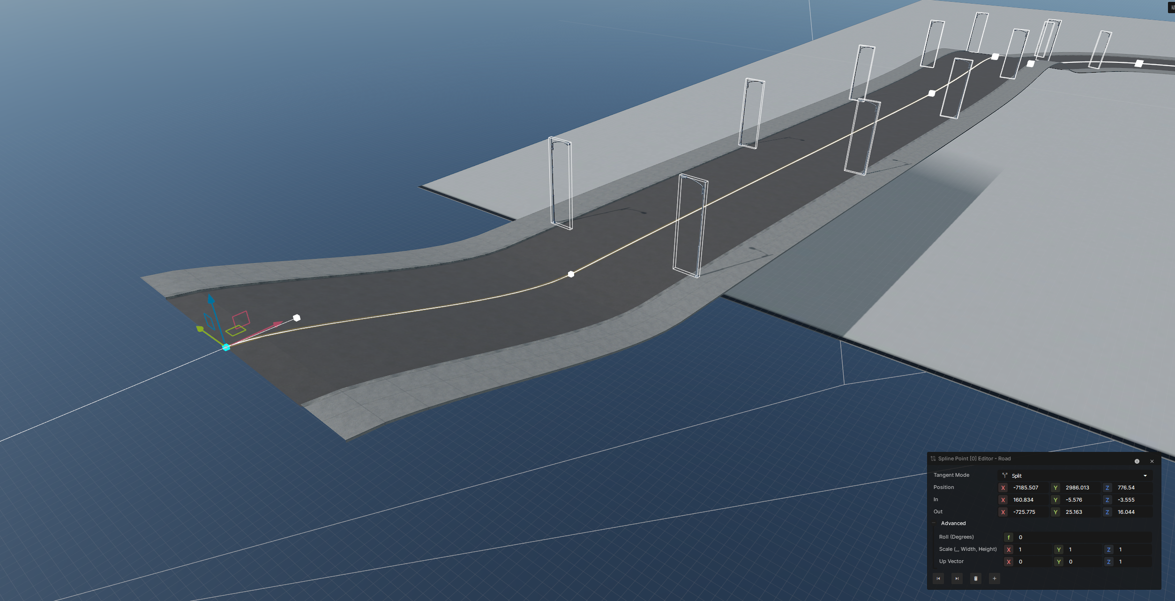The width and height of the screenshot is (1175, 601).
Task: Click the blue Z-axis gizmo arrow
Action: 211,300
